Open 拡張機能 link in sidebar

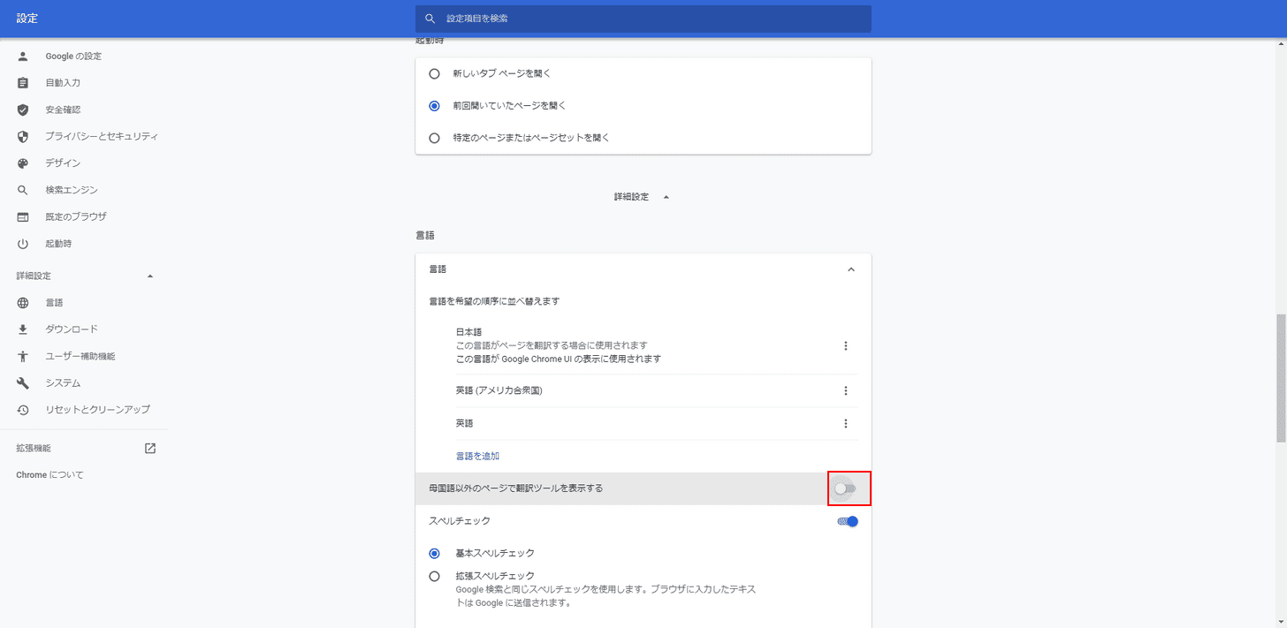click(34, 448)
